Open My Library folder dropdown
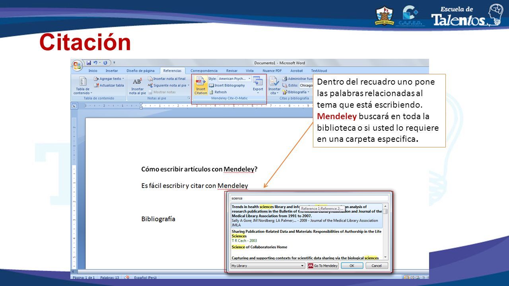 pyautogui.click(x=268, y=266)
